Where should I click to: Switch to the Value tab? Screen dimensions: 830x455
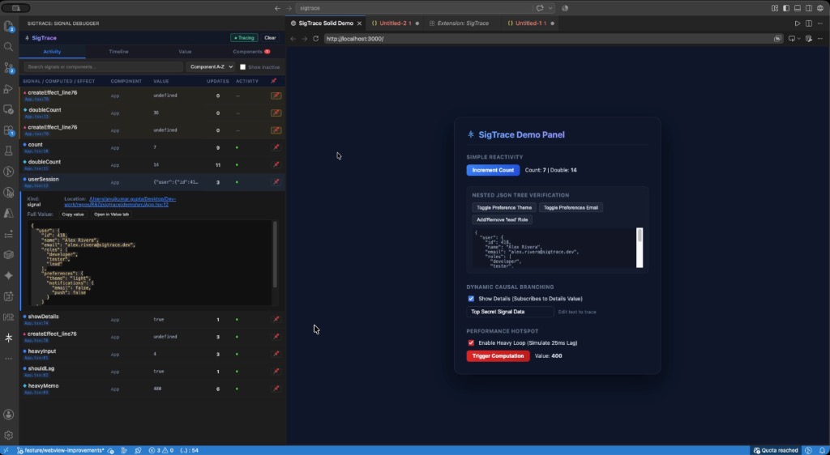185,52
